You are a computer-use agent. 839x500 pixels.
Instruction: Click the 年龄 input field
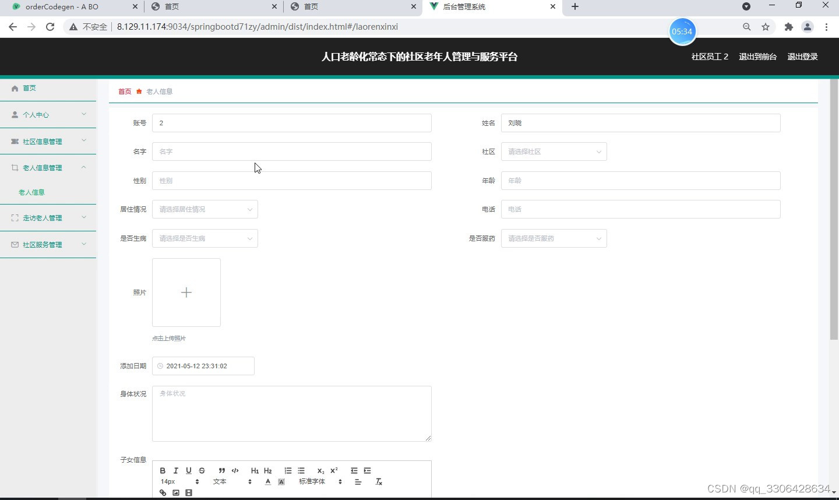tap(640, 181)
